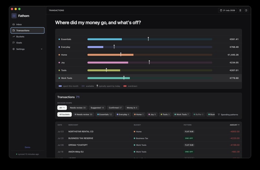This screenshot has width=260, height=170.
Task: Click the Inbox tray icon in sidebar
Action: pyautogui.click(x=14, y=25)
